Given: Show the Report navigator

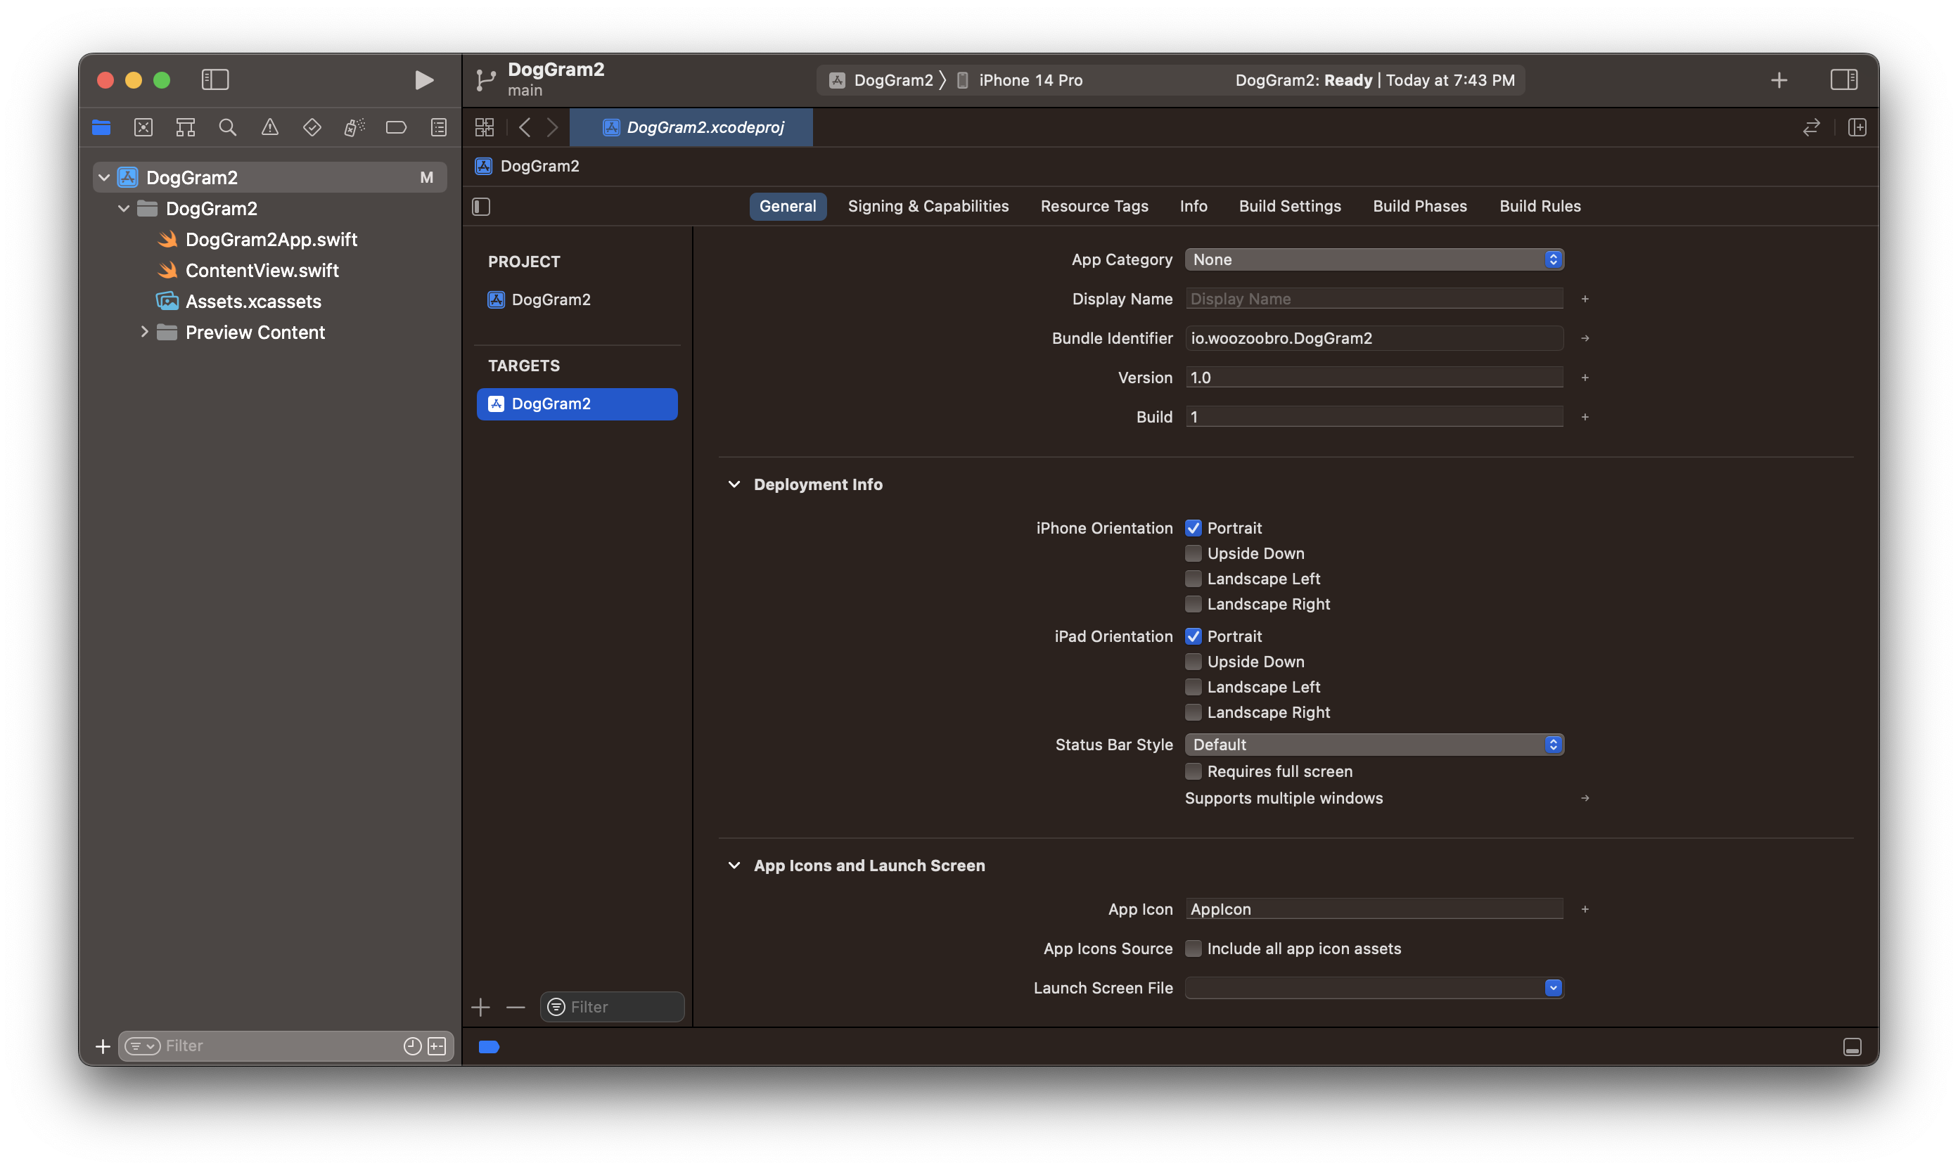Looking at the screenshot, I should 438,127.
